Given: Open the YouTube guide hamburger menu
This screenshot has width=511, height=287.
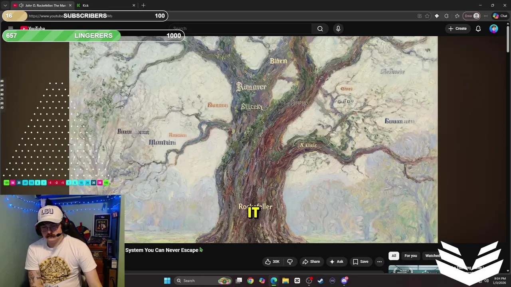Looking at the screenshot, I should pos(11,28).
